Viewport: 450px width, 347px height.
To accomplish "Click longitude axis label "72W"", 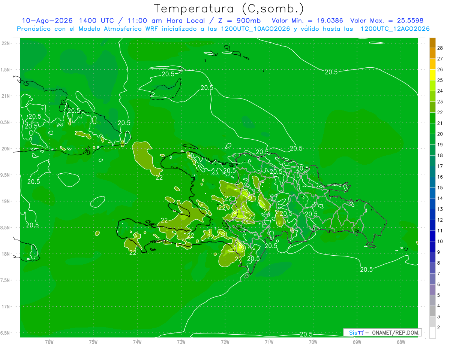I will (225, 342).
